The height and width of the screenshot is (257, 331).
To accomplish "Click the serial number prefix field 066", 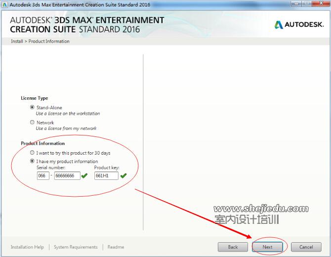I will coord(43,175).
